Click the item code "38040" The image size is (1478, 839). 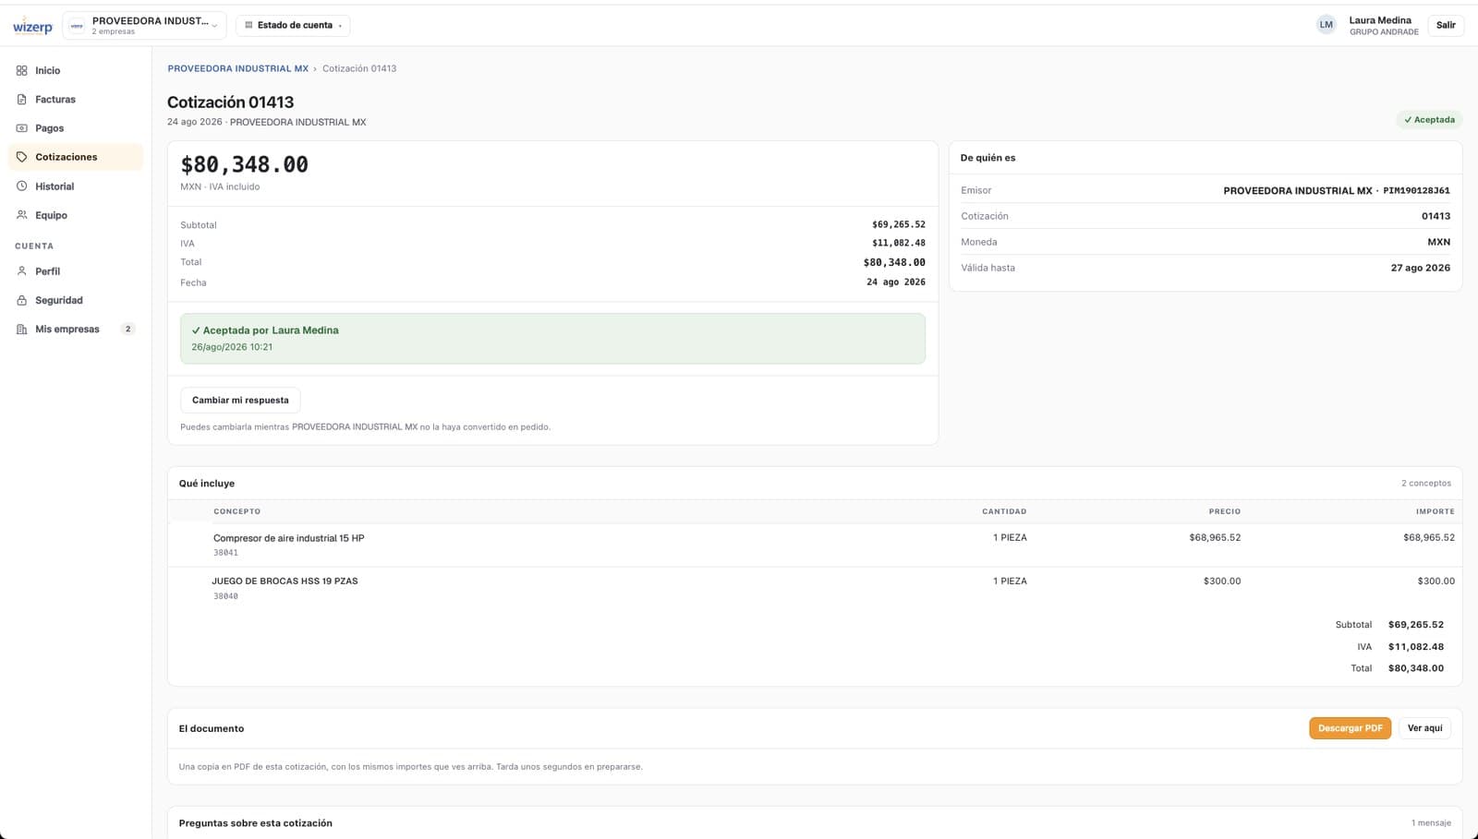pyautogui.click(x=225, y=596)
